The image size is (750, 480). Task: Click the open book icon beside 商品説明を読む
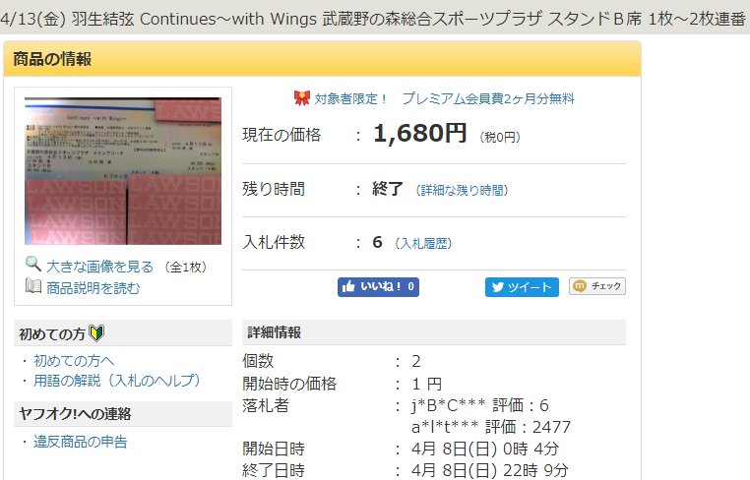click(33, 286)
